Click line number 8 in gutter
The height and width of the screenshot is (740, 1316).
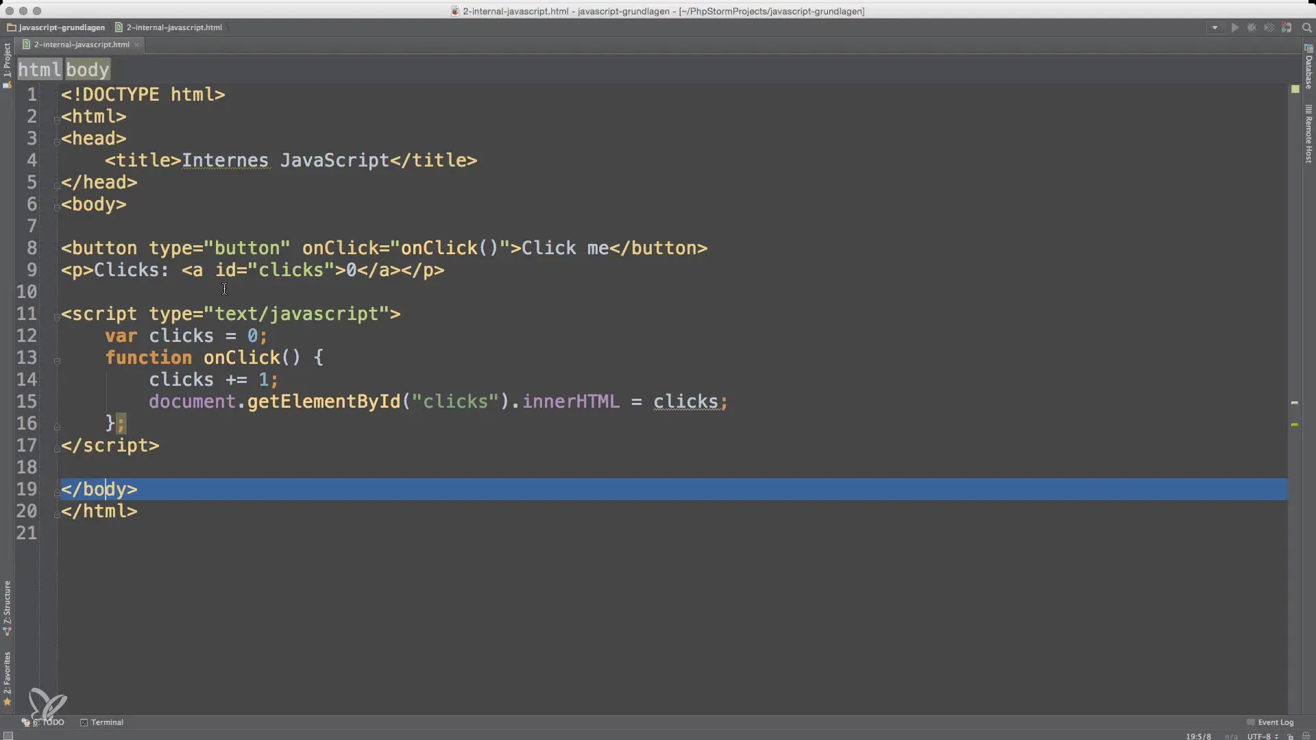[x=32, y=248]
